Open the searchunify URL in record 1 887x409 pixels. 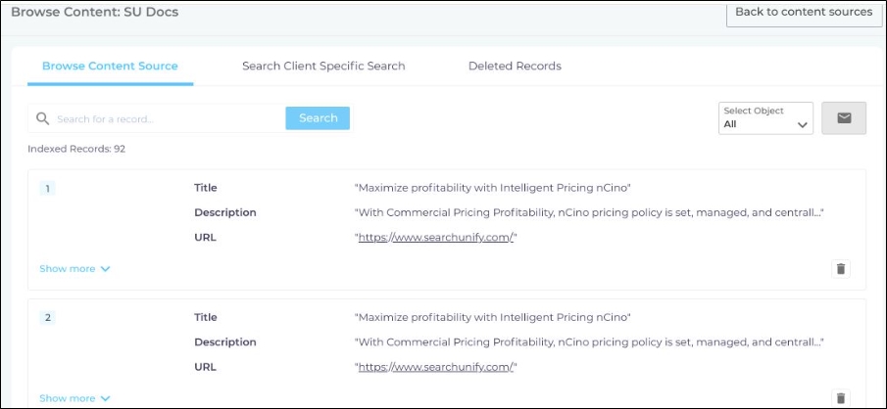tap(435, 238)
